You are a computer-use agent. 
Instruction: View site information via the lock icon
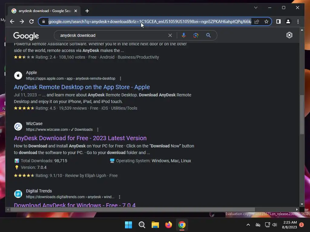[44, 21]
